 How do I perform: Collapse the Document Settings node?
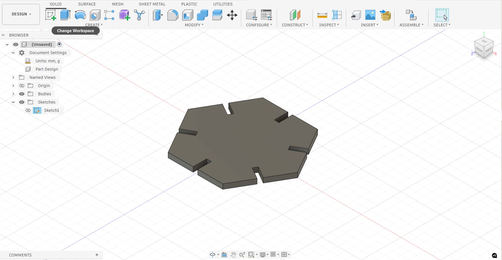13,53
